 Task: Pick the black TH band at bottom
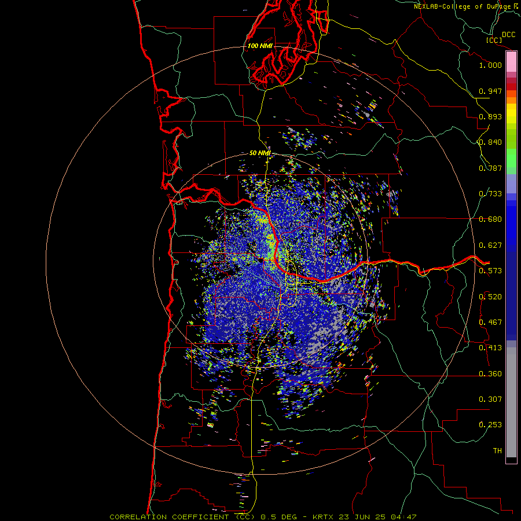(x=511, y=460)
